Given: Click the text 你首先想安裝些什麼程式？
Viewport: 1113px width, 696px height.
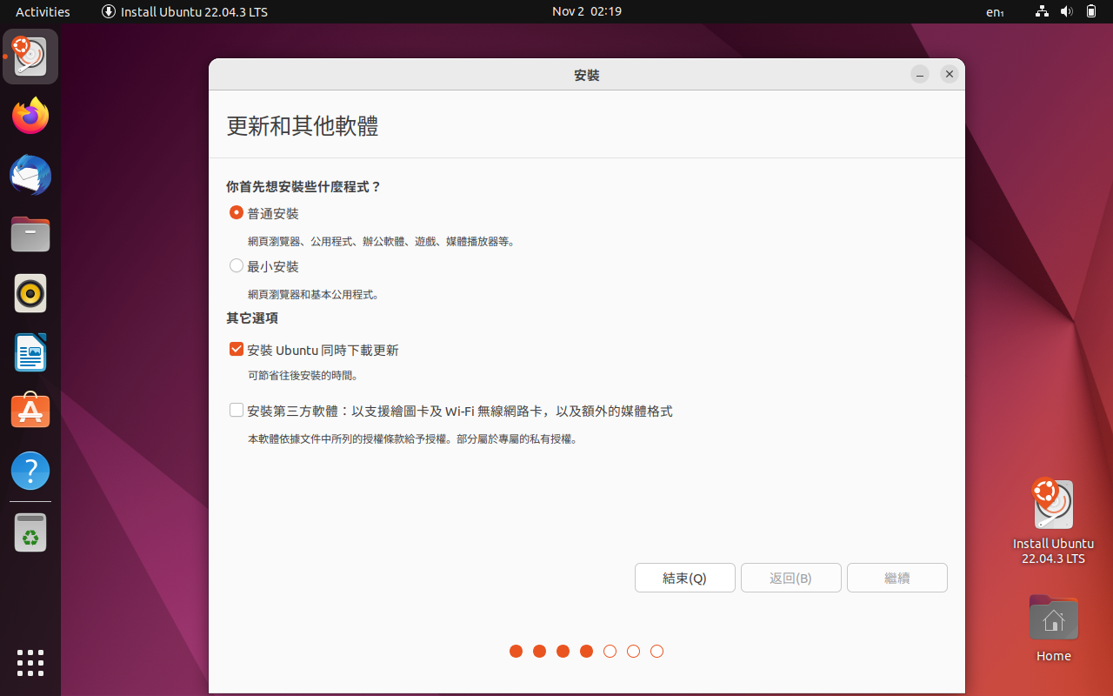Looking at the screenshot, I should [303, 186].
